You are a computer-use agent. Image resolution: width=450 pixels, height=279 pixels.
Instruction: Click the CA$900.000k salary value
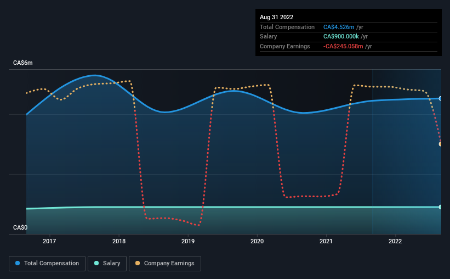(341, 37)
